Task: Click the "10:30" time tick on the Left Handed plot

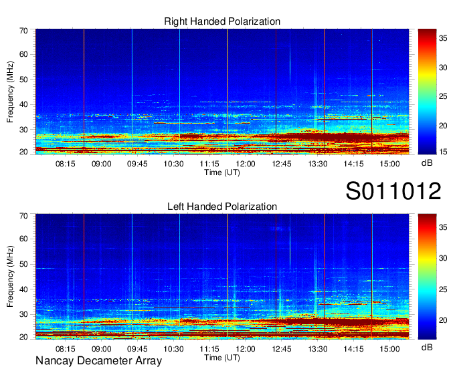Action: pos(173,349)
